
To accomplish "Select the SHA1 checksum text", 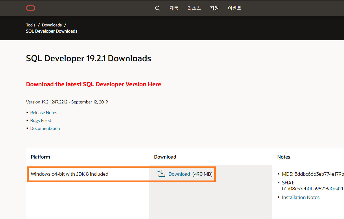I will point(313,186).
